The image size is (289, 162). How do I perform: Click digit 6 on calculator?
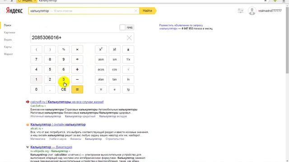pyautogui.click(x=64, y=69)
